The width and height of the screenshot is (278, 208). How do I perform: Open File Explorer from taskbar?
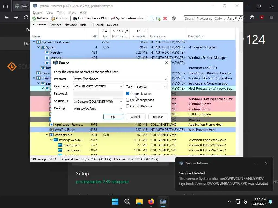click(139, 201)
